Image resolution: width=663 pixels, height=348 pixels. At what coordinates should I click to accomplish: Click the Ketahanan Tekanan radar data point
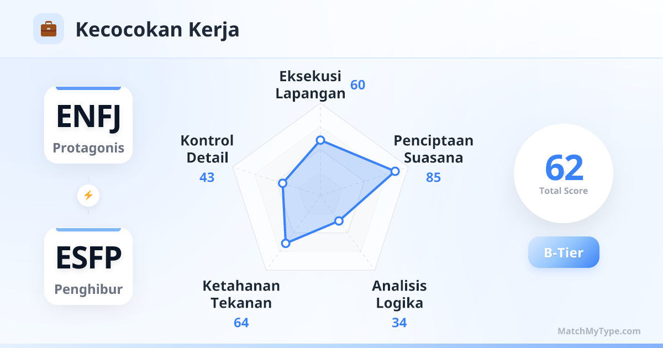click(x=286, y=243)
